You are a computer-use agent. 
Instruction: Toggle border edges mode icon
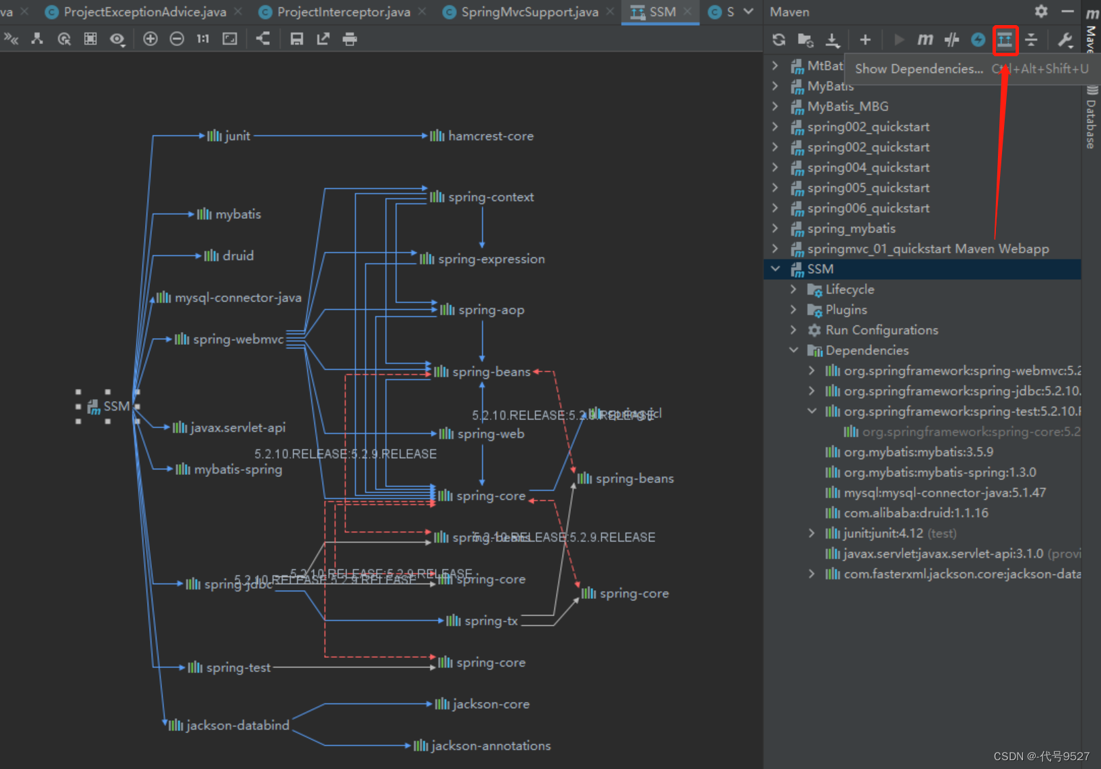(x=90, y=39)
